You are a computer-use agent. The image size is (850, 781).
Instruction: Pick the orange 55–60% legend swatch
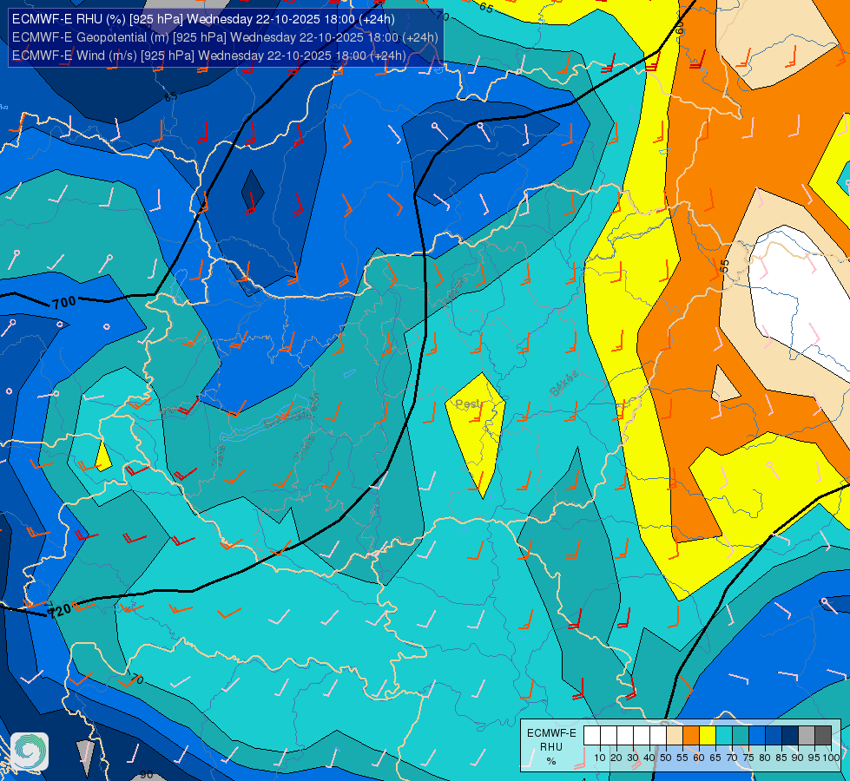point(690,736)
